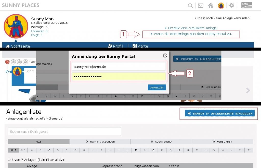Click the SUNNY PLACES logo

click(x=21, y=5)
